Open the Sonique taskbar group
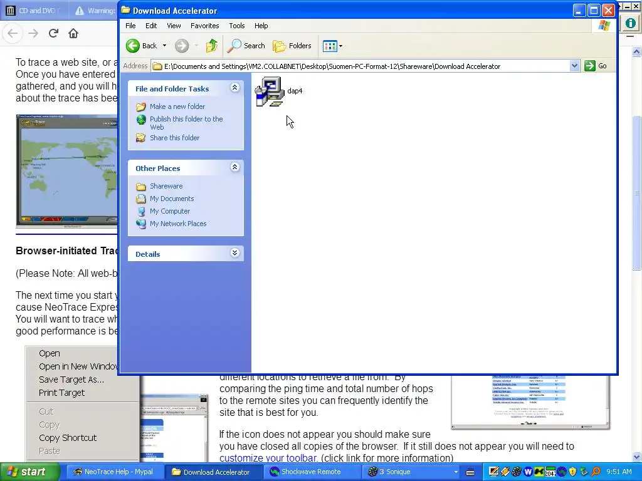Viewport: 642px width, 481px height. pos(411,472)
